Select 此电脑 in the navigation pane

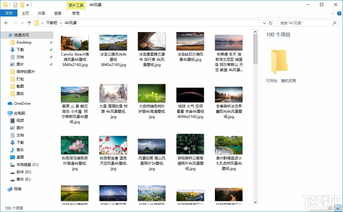pyautogui.click(x=20, y=113)
